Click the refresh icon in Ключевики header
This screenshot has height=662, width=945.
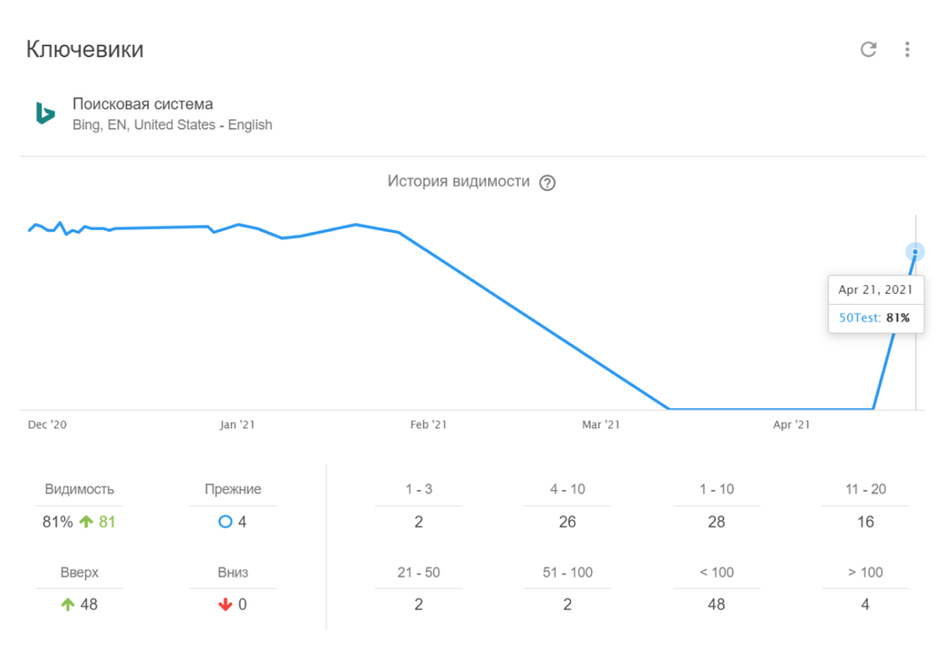click(868, 50)
